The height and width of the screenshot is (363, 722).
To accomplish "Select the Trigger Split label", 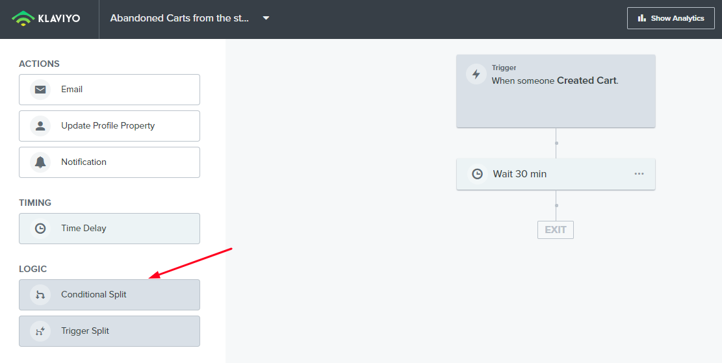I will [x=85, y=331].
